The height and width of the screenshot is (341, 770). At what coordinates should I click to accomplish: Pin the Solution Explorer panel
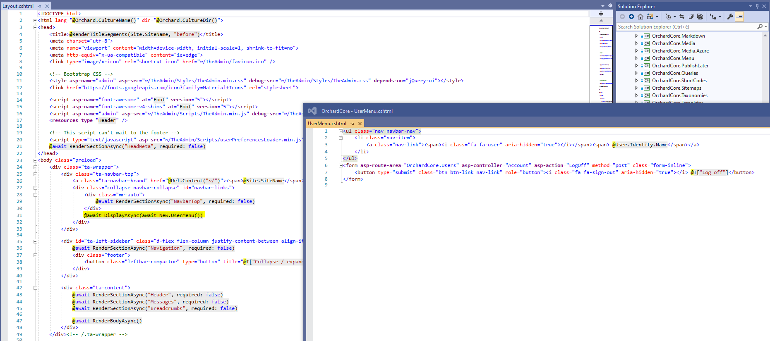pyautogui.click(x=758, y=6)
